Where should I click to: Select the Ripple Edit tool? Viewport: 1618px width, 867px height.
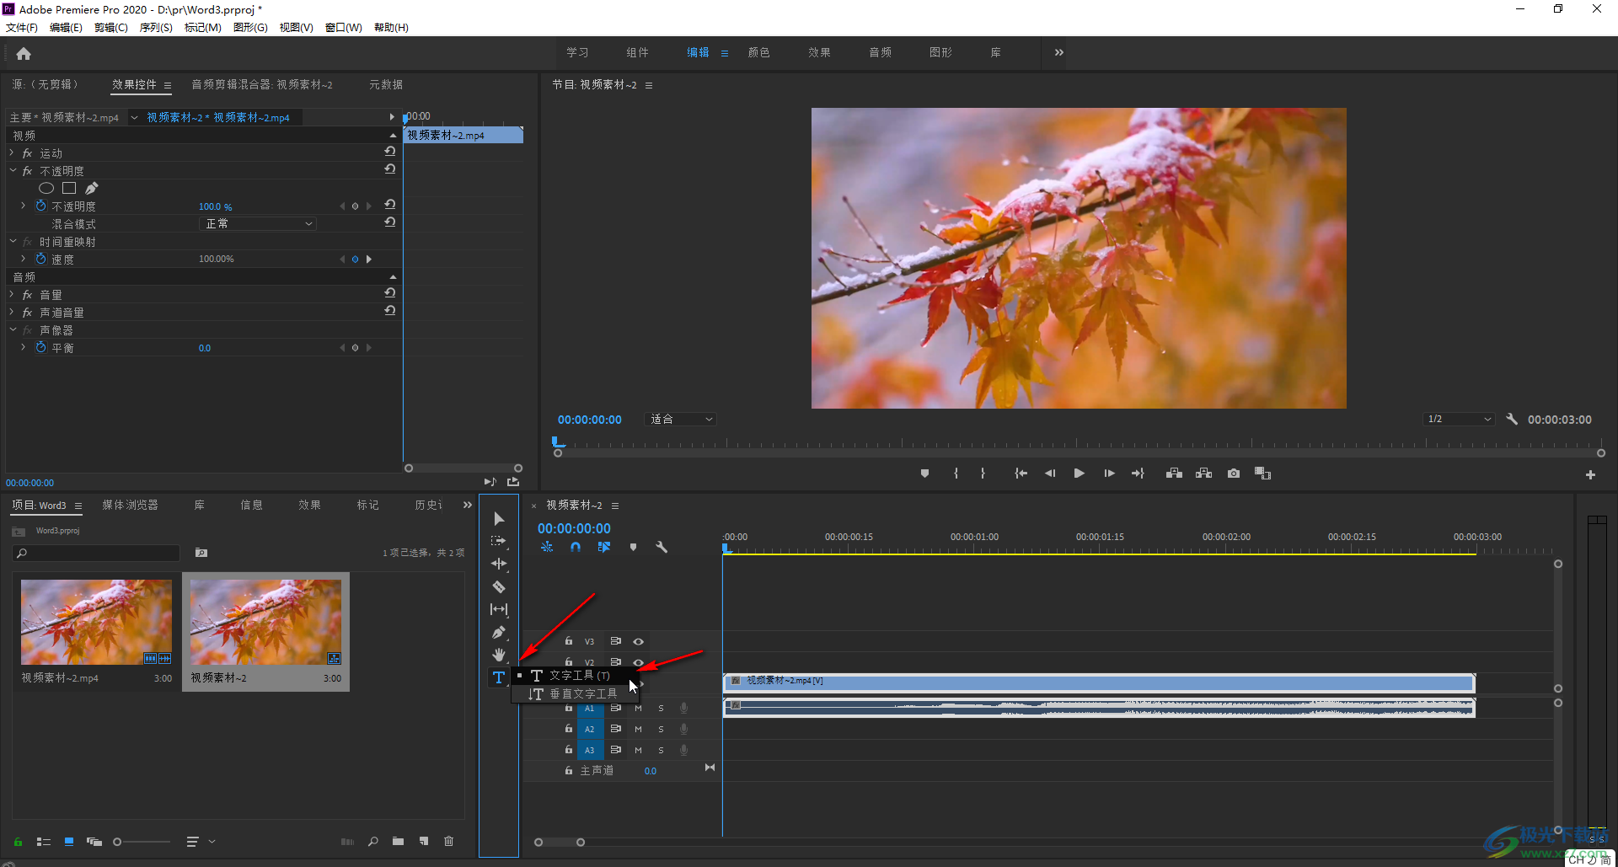tap(499, 564)
